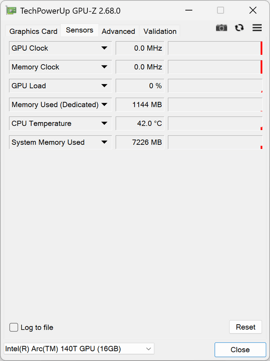Click the 42.0 °C temperature value field
The width and height of the screenshot is (270, 361).
140,123
